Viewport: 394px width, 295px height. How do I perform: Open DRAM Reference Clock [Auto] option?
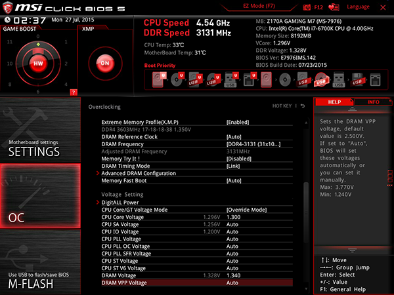point(234,137)
